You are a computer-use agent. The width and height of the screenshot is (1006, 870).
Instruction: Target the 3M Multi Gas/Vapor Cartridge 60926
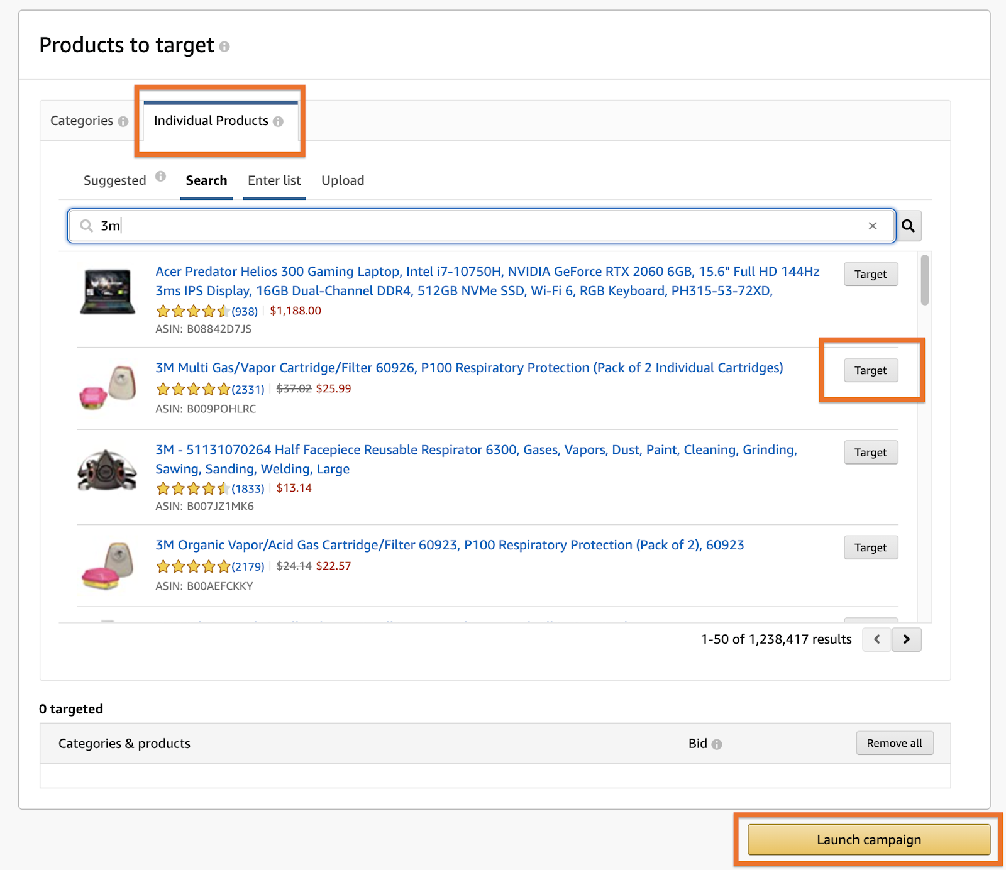pos(871,370)
